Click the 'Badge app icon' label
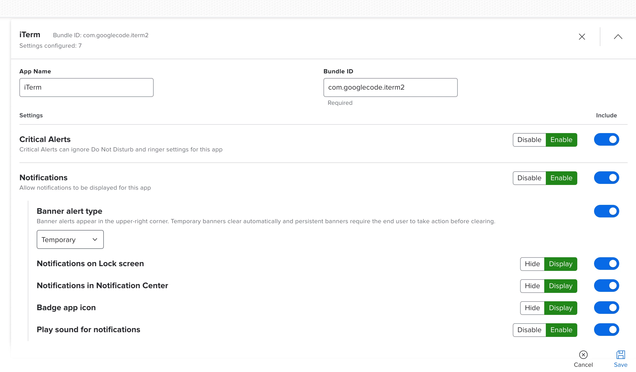Screen dimensions: 636x372 tap(66, 308)
